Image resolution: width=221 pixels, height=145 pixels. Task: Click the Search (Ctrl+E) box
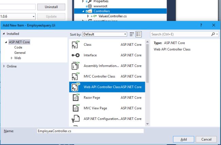point(181,34)
